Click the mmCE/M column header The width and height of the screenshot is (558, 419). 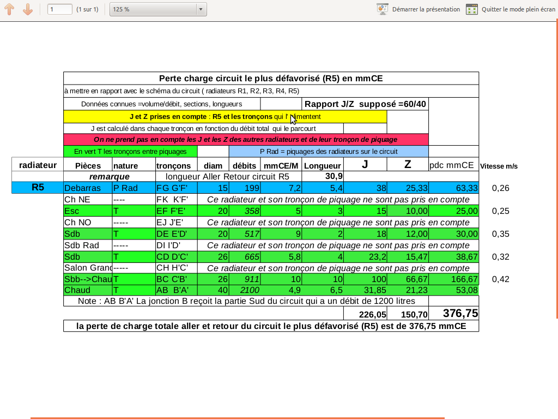(x=281, y=166)
